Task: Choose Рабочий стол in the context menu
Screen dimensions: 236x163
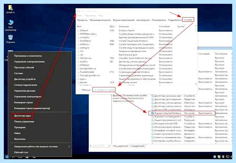Action: pyautogui.click(x=21, y=152)
